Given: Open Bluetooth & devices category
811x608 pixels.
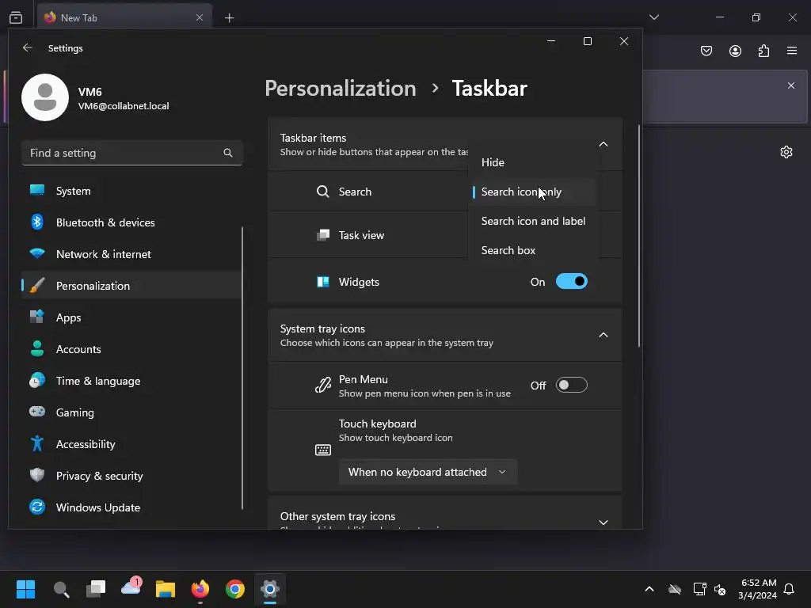Looking at the screenshot, I should point(131,222).
